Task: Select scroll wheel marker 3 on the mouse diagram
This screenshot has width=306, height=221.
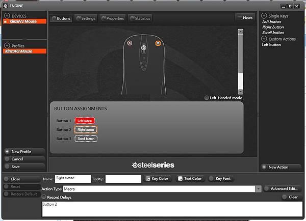Action: tap(144, 47)
